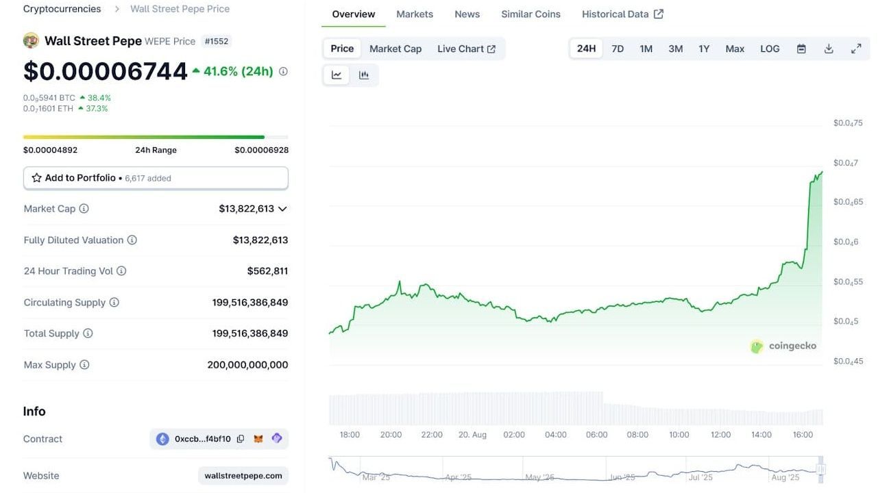
Task: Visit wallstreetpepe.com website link
Action: click(x=243, y=475)
